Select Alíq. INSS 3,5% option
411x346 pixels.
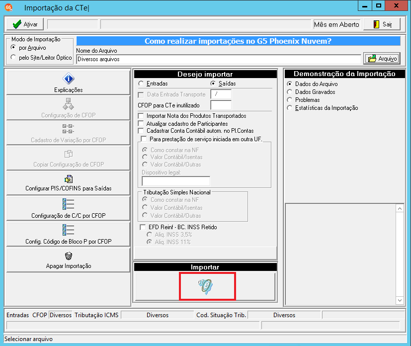(149, 234)
